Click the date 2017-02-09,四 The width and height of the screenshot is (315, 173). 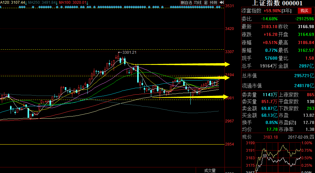tap(301, 137)
